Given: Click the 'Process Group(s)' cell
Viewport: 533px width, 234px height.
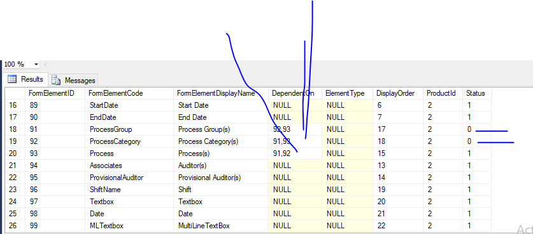Looking at the screenshot, I should (222, 129).
